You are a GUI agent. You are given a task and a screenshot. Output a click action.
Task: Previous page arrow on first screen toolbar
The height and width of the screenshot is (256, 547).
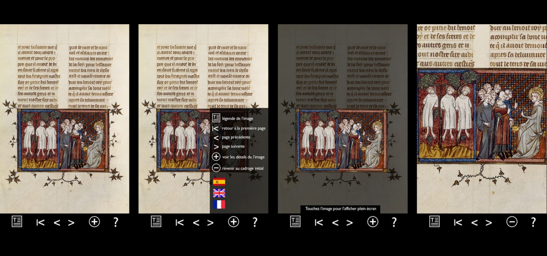point(57,222)
